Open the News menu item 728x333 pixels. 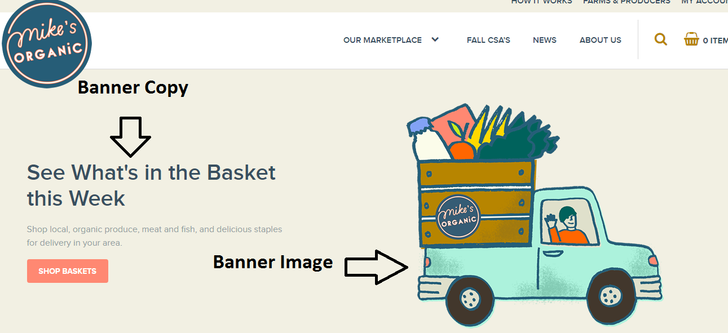(x=545, y=40)
